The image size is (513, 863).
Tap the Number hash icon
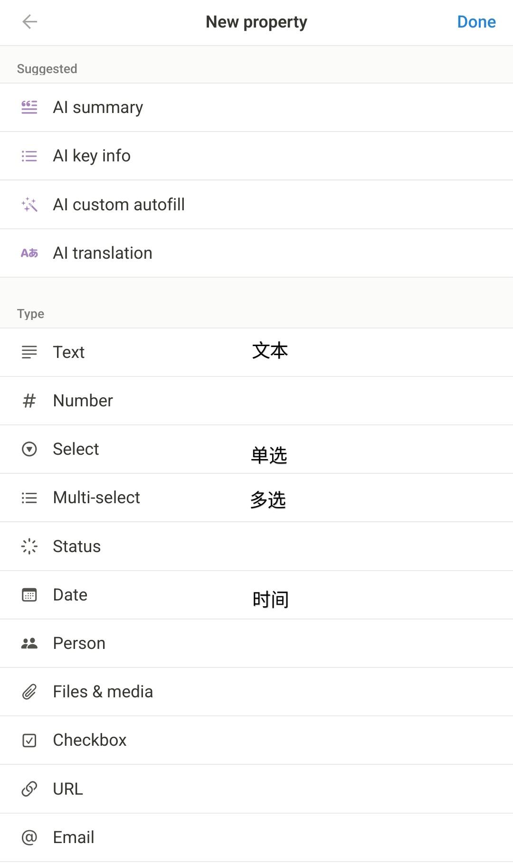(x=29, y=401)
